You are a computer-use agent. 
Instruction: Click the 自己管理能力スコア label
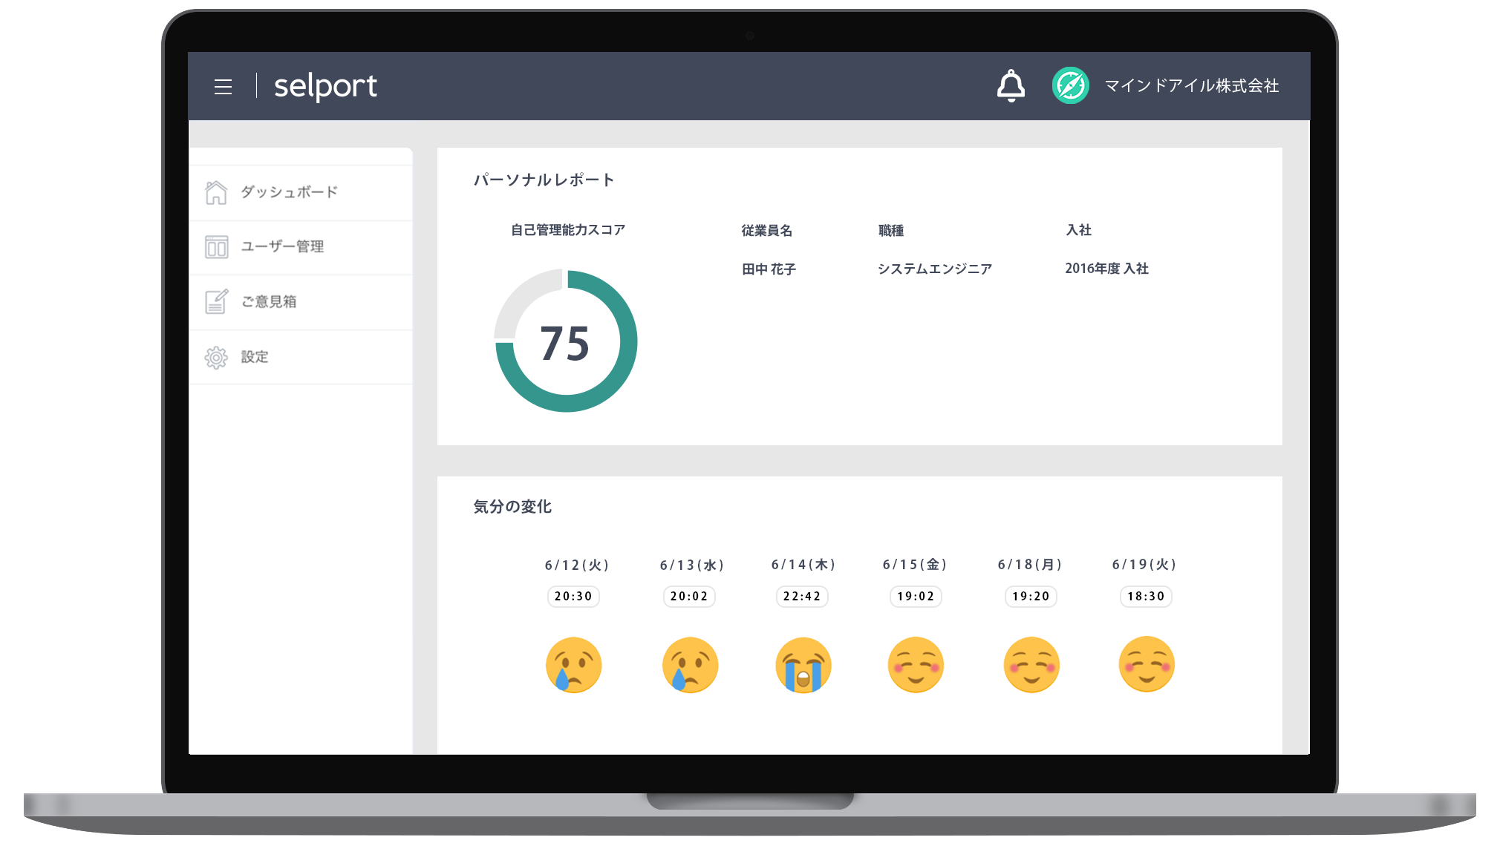click(x=568, y=230)
